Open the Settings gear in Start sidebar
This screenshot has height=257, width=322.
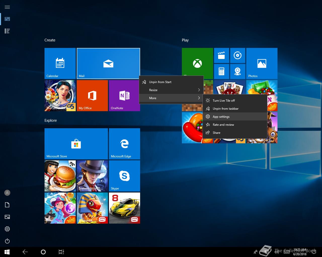[7, 229]
